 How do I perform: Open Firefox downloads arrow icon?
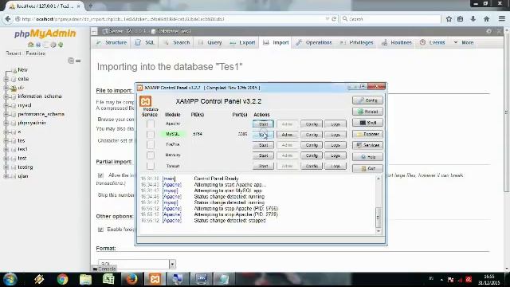tap(473, 19)
